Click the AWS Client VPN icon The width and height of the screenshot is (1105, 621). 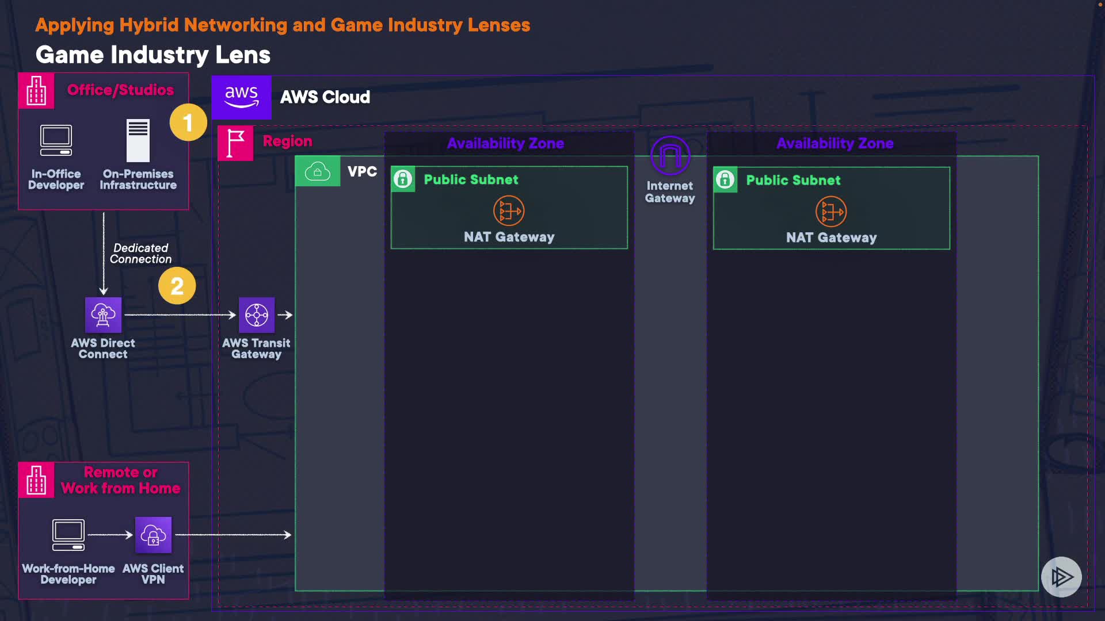click(153, 535)
